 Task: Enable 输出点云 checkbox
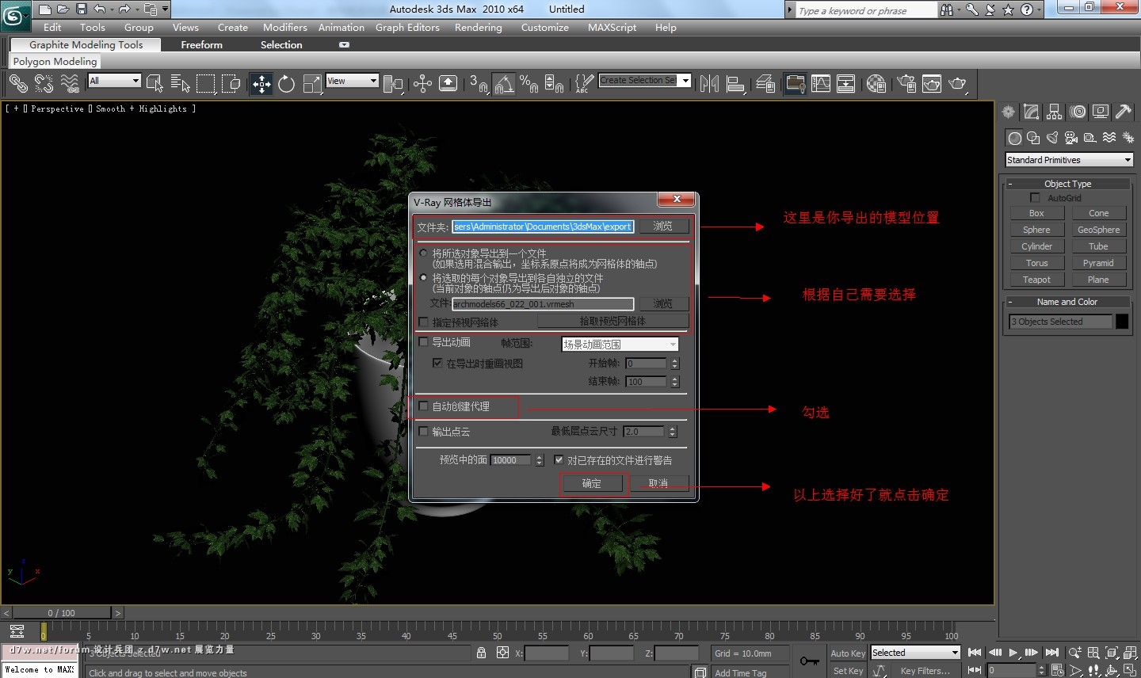tap(423, 432)
